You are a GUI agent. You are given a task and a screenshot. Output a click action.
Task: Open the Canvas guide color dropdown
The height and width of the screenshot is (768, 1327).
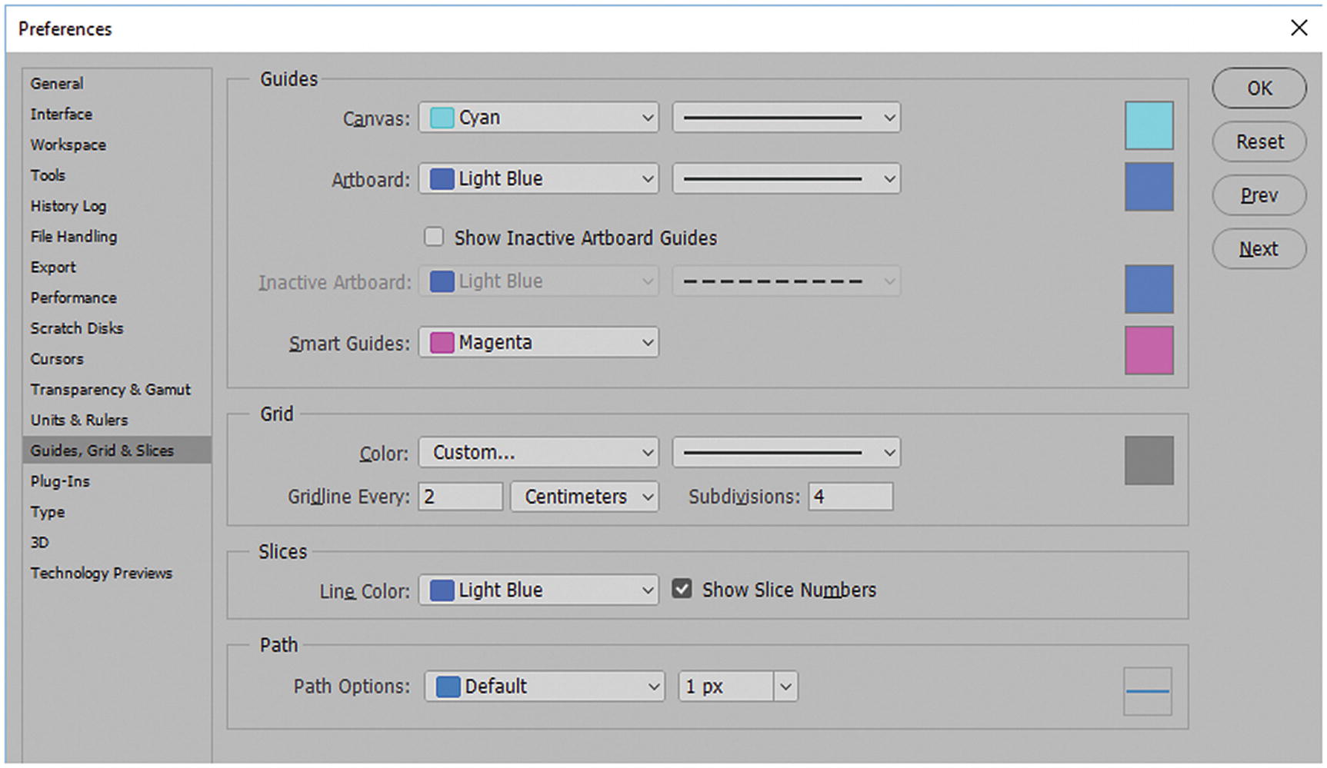pyautogui.click(x=538, y=118)
